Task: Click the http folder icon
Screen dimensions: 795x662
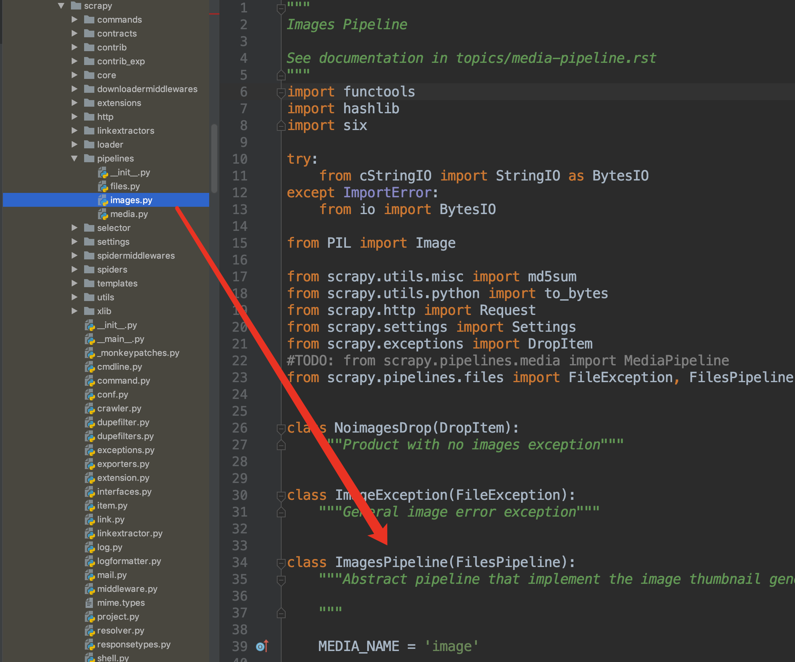Action: [89, 117]
